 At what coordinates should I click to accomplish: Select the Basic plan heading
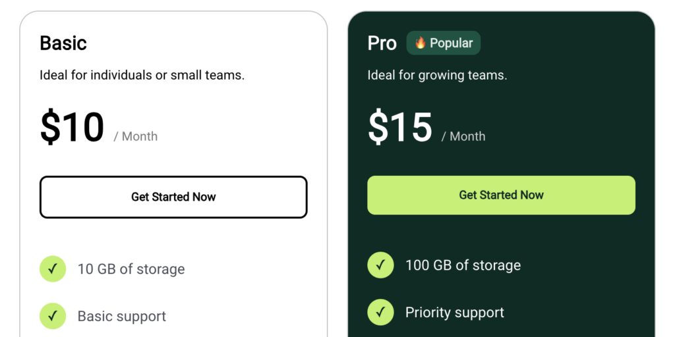point(63,43)
